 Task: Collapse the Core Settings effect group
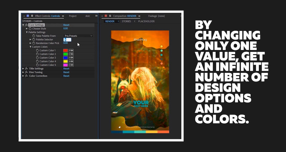click(x=23, y=25)
